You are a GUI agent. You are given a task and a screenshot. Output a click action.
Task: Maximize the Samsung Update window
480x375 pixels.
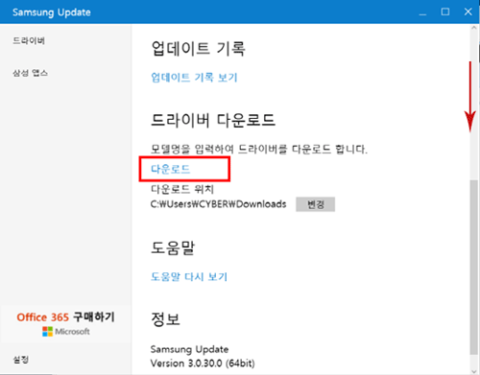pyautogui.click(x=445, y=12)
